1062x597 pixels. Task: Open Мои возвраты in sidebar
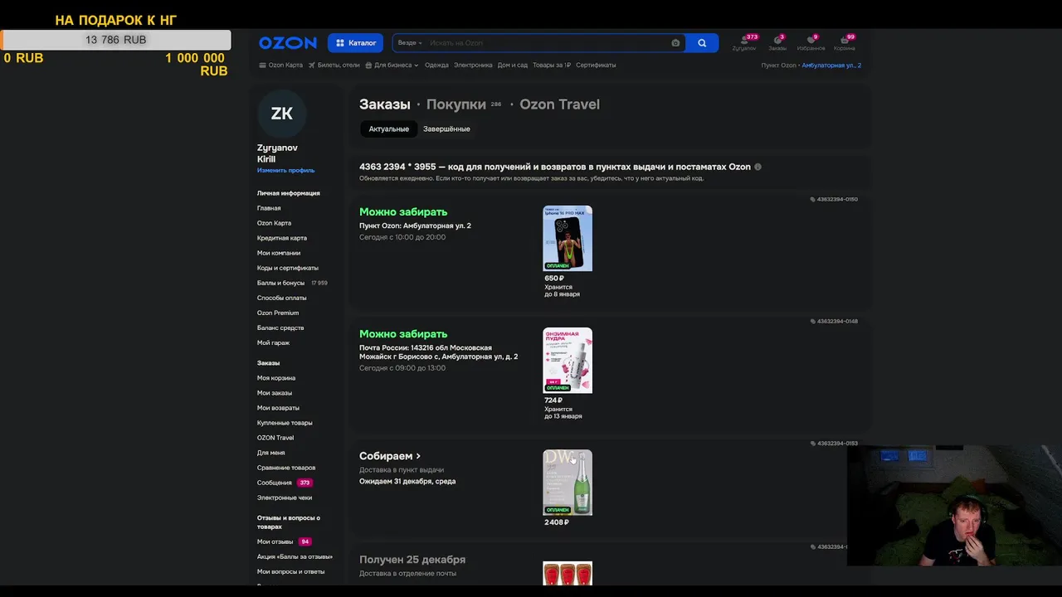(278, 408)
